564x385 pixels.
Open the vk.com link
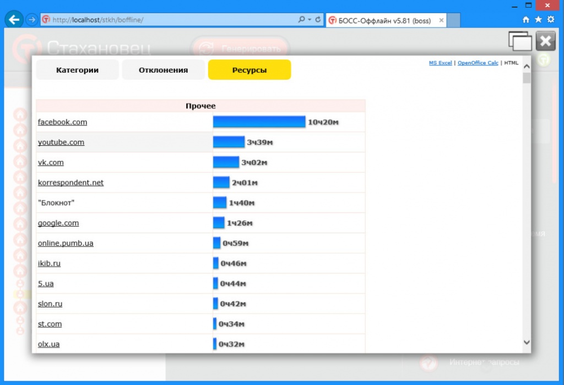point(51,162)
